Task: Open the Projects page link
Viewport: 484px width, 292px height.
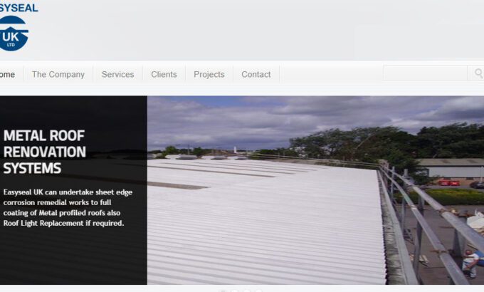Action: click(x=209, y=75)
